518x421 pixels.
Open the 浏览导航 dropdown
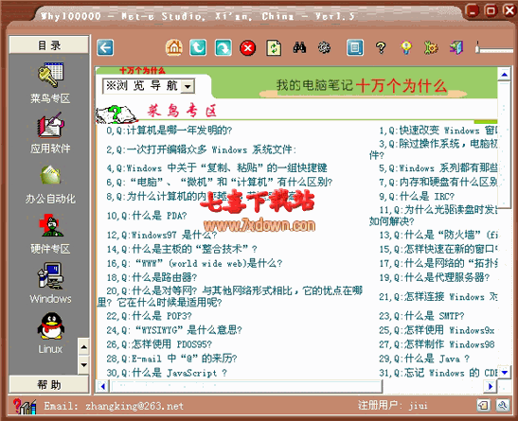pos(149,86)
